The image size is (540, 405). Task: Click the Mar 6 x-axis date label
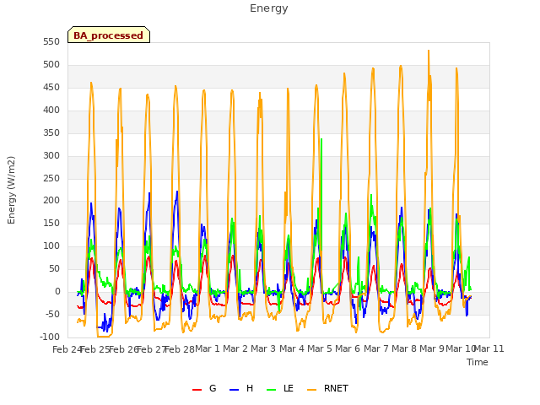(x=348, y=349)
